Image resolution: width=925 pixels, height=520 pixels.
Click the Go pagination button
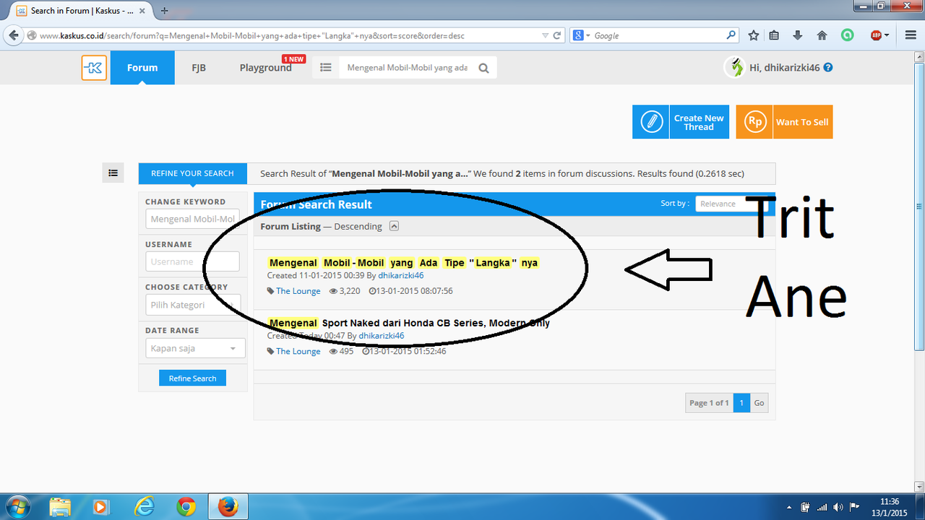759,402
